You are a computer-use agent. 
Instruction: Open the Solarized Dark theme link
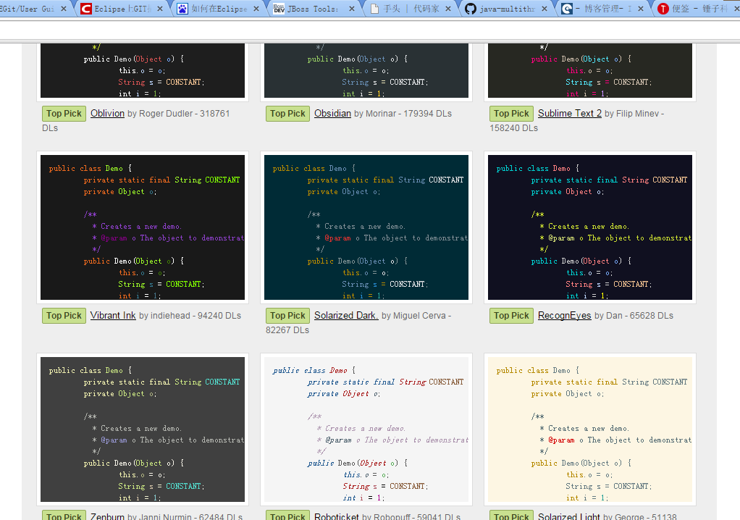346,316
